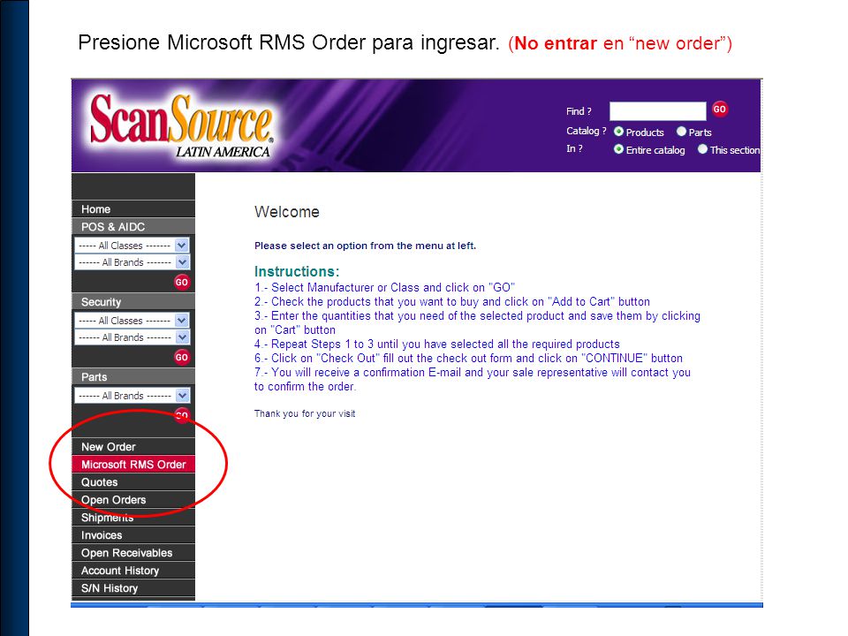
Task: Open Account History menu item
Action: pos(133,571)
